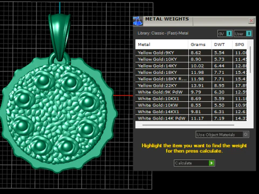
Task: Select the pendant bail at top
Action: (x=59, y=37)
